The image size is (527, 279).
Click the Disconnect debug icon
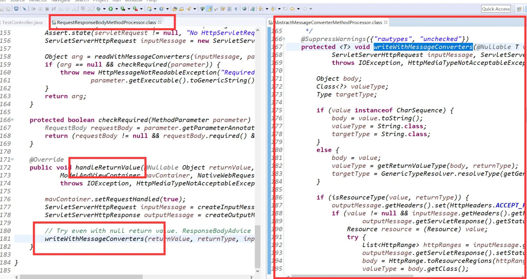coord(54,9)
